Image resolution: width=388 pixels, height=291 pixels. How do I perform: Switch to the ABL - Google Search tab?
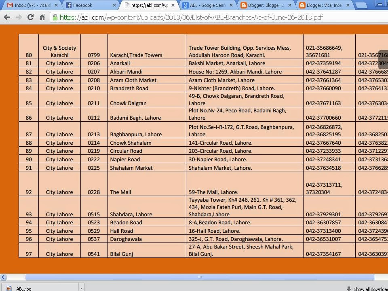[208, 5]
